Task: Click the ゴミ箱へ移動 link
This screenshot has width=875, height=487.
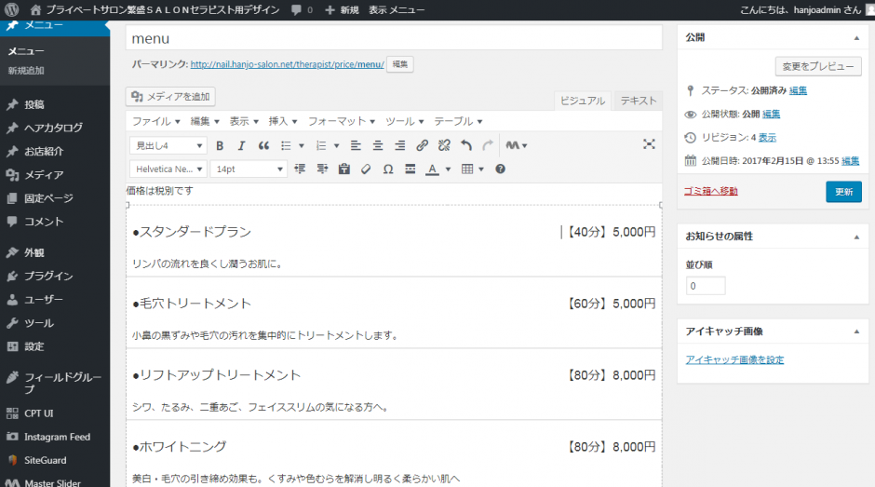Action: point(711,191)
